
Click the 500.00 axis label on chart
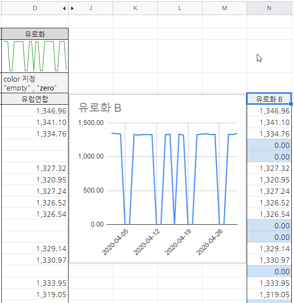click(94, 190)
